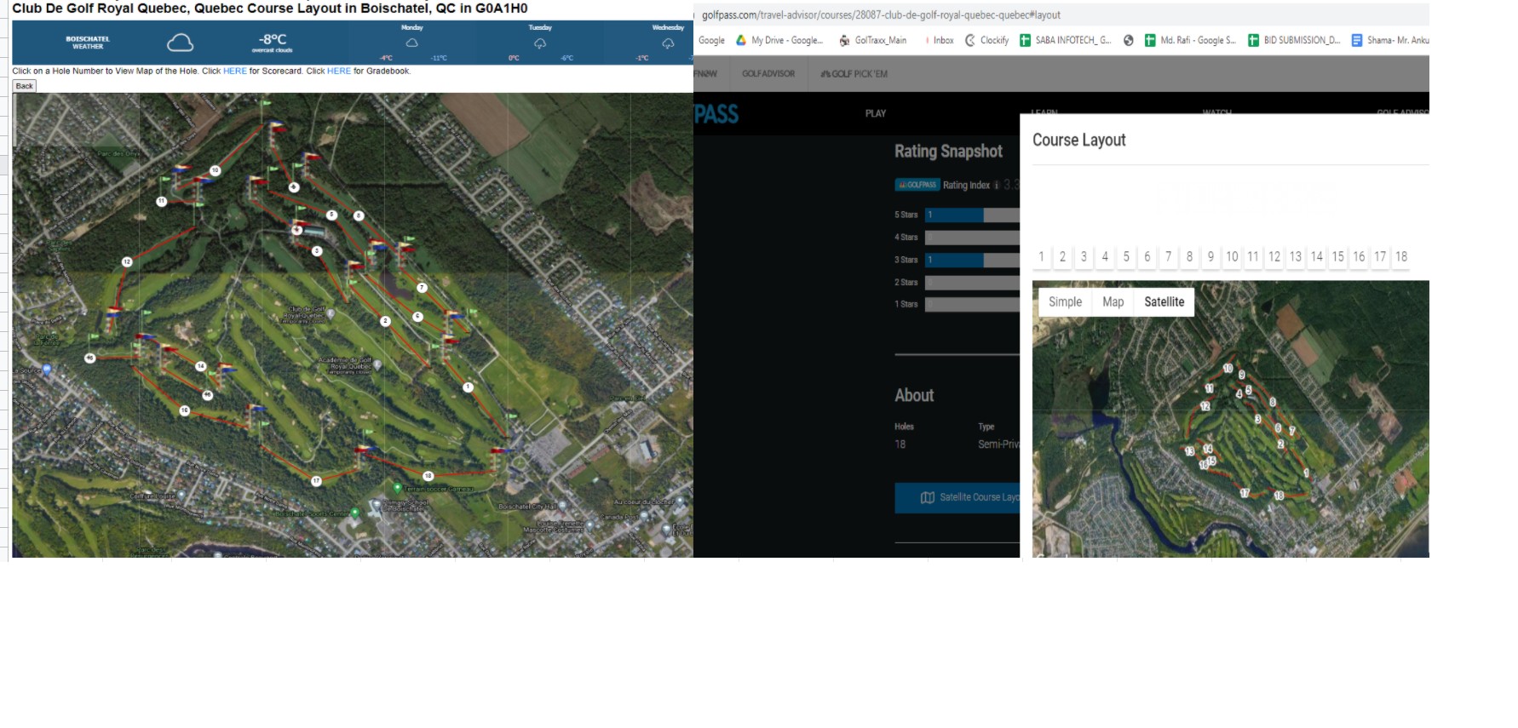Click the overcast cloud icon in Boischatel weather
Screen dimensions: 1518x728
pyautogui.click(x=180, y=43)
